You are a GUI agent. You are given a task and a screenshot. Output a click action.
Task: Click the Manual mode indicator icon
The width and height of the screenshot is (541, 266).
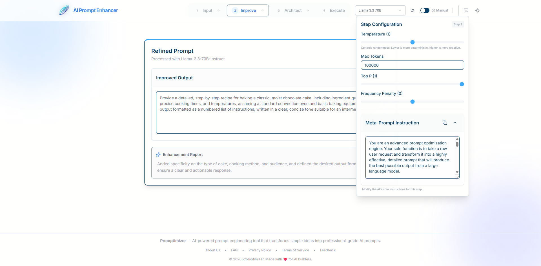433,10
